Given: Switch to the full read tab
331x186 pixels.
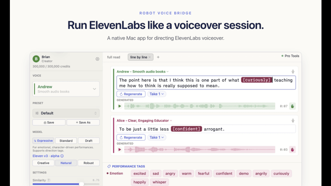Looking at the screenshot, I should (x=114, y=57).
